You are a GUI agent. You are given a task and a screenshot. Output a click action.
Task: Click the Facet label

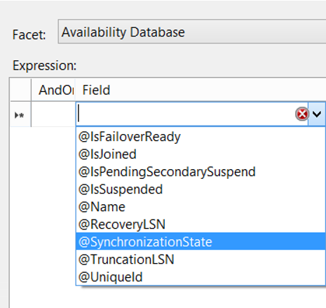pos(29,35)
